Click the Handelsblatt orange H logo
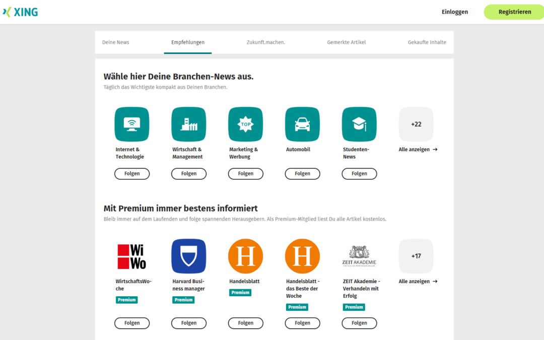Viewport: 544px width, 340px height. pos(246,256)
